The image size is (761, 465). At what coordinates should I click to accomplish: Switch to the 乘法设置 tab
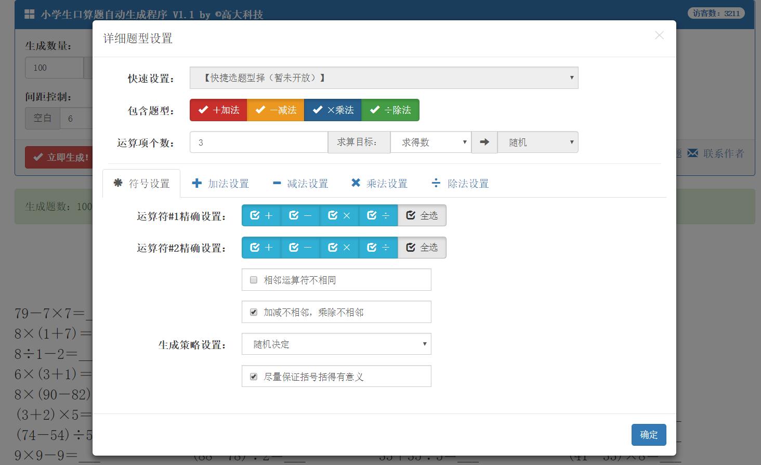[x=379, y=184]
